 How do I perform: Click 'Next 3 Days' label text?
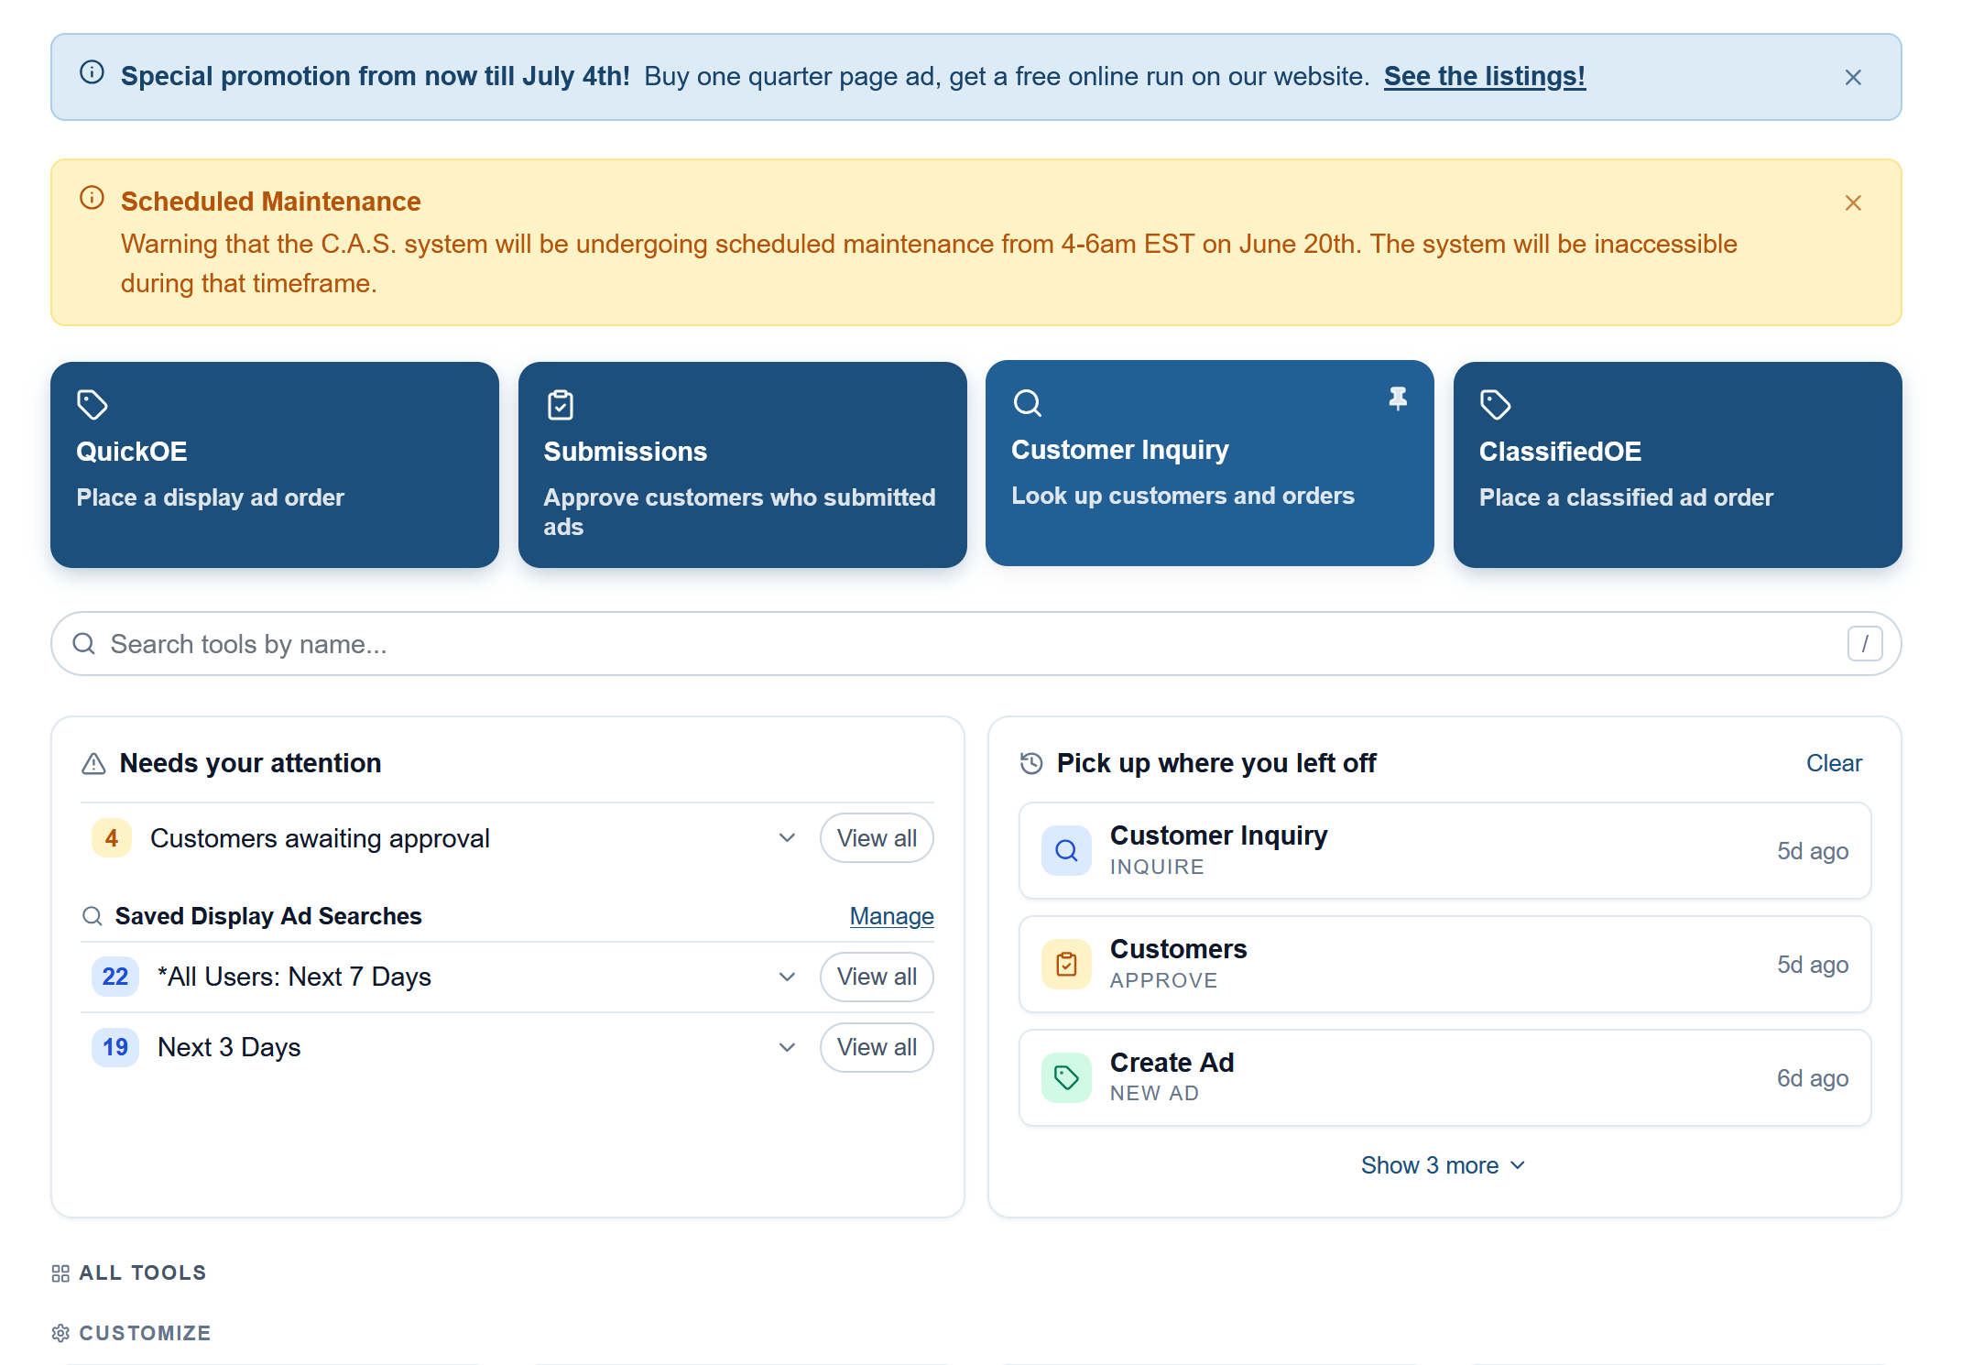pyautogui.click(x=229, y=1047)
